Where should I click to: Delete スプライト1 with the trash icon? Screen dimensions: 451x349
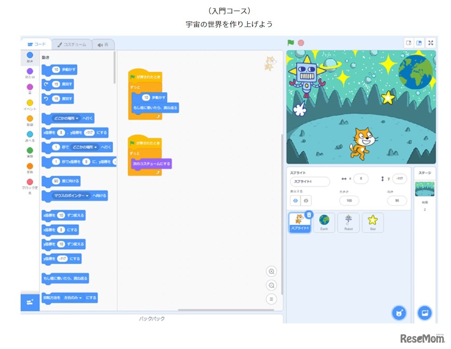click(x=309, y=215)
